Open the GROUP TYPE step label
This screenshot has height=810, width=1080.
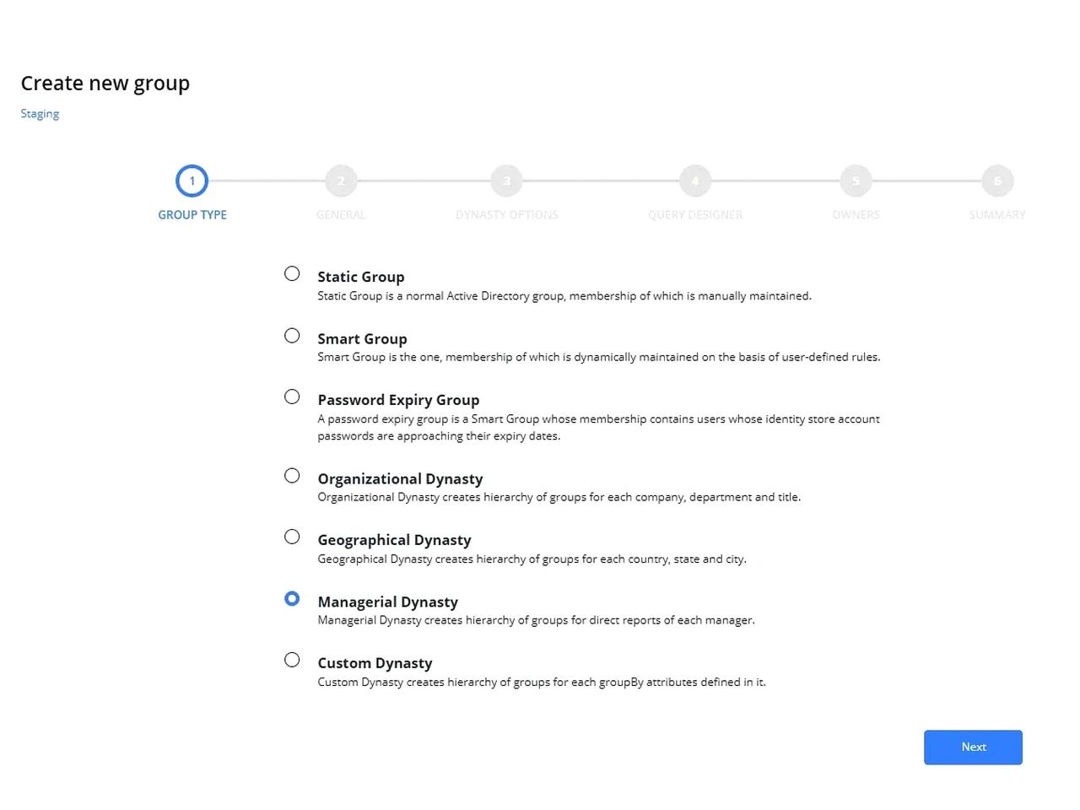[192, 214]
